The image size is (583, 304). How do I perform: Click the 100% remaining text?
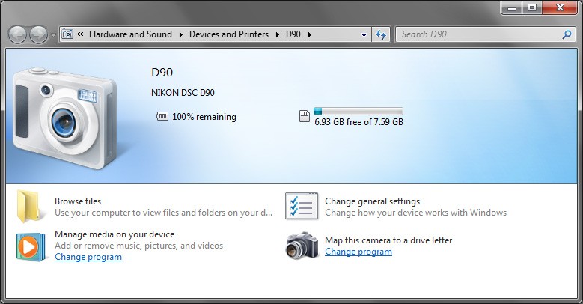click(x=204, y=117)
